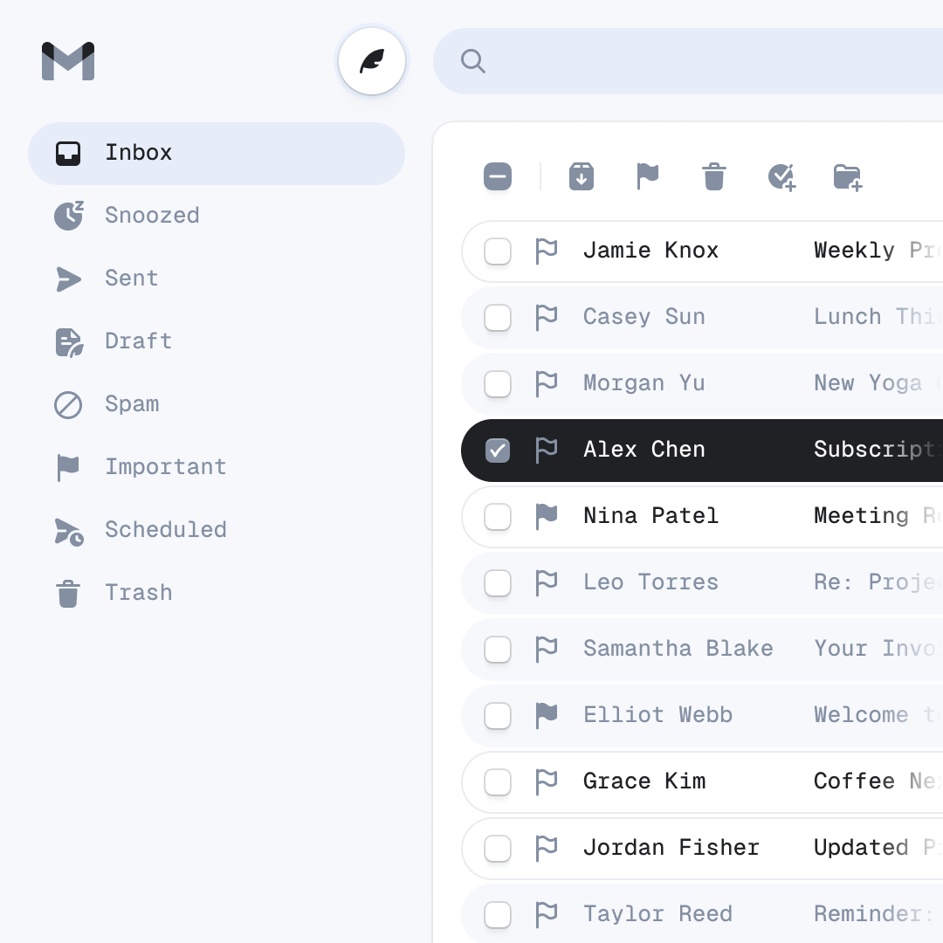Toggle the select-all checkbox in toolbar
The image size is (943, 943).
point(498,176)
